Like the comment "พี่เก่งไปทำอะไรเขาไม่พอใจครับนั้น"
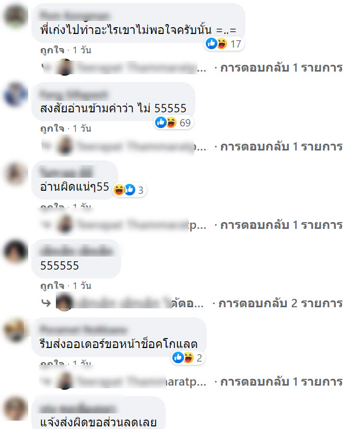This screenshot has width=351, height=429. 52,50
